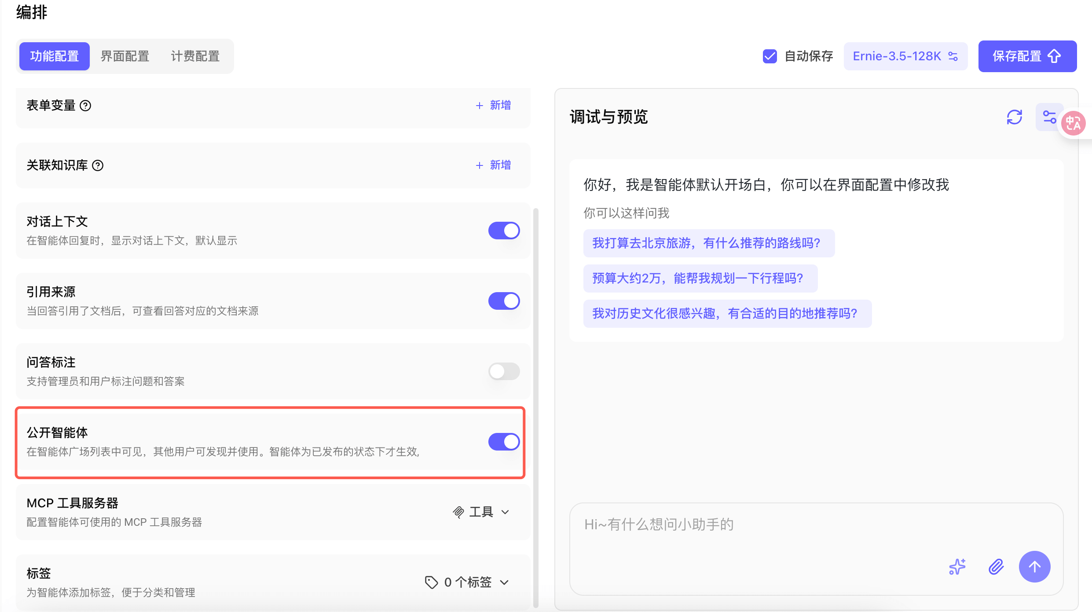The height and width of the screenshot is (612, 1092).
Task: Disable the 对话上下文 toggle
Action: [504, 231]
